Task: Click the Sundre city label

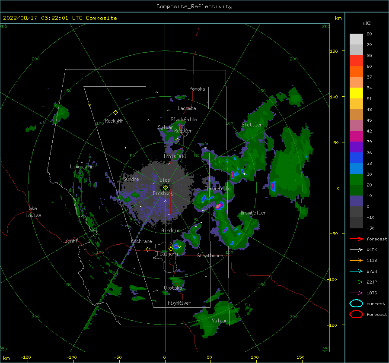Action: click(131, 179)
